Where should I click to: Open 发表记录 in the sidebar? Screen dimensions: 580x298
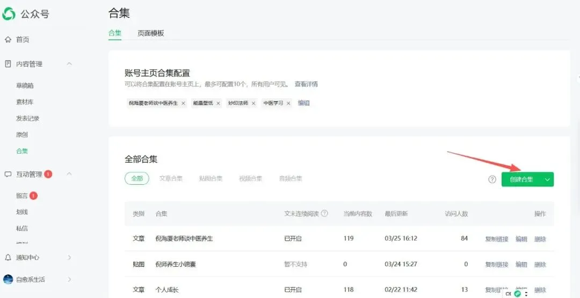28,118
